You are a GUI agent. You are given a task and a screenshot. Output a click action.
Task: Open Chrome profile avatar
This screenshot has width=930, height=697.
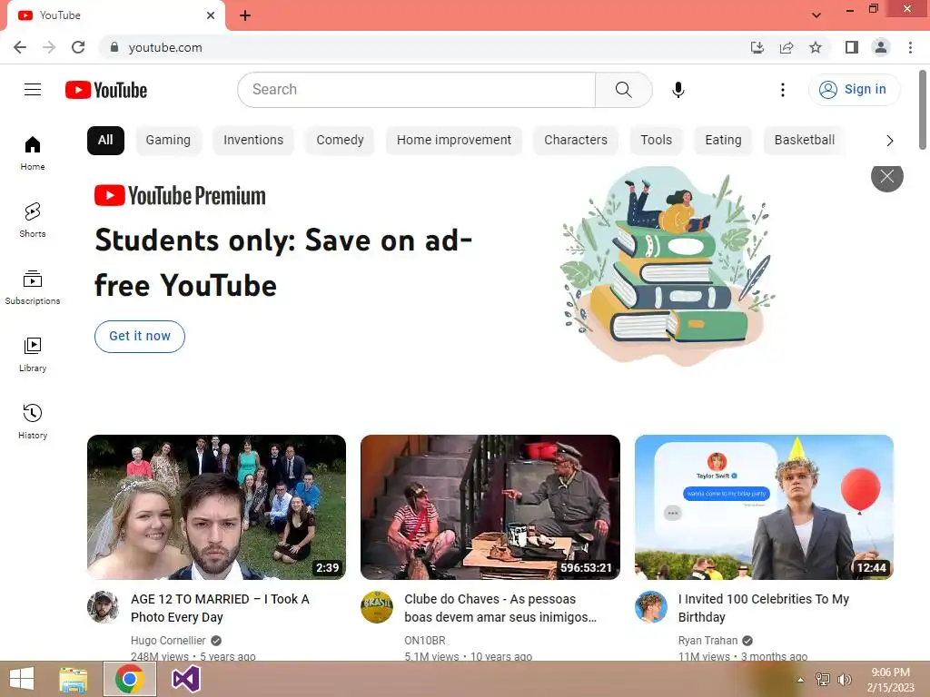pyautogui.click(x=881, y=47)
